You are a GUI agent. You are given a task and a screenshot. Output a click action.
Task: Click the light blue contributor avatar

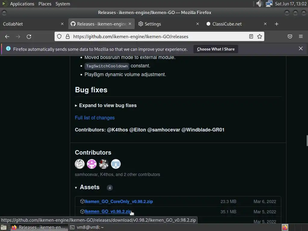116,164
